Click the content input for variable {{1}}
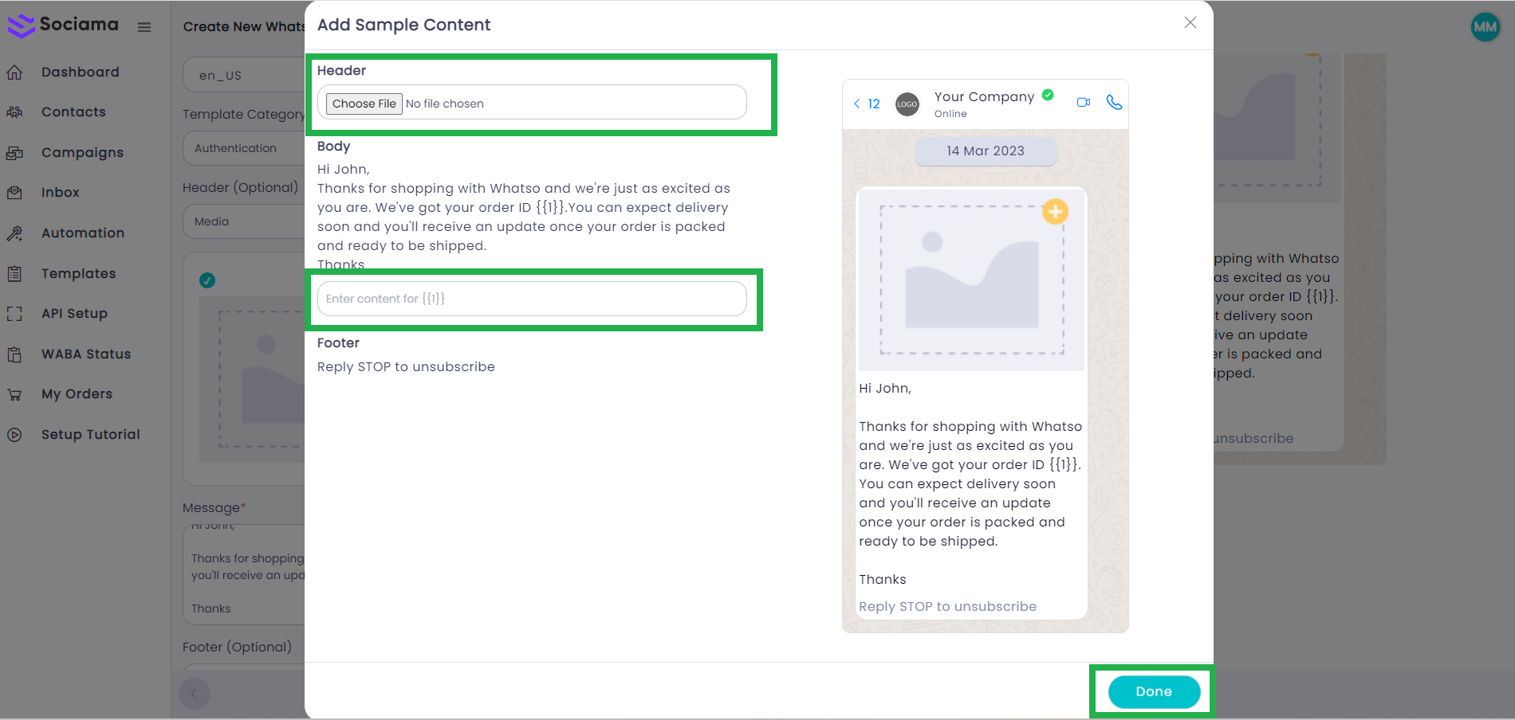Screen dimensions: 1515x720 click(532, 299)
